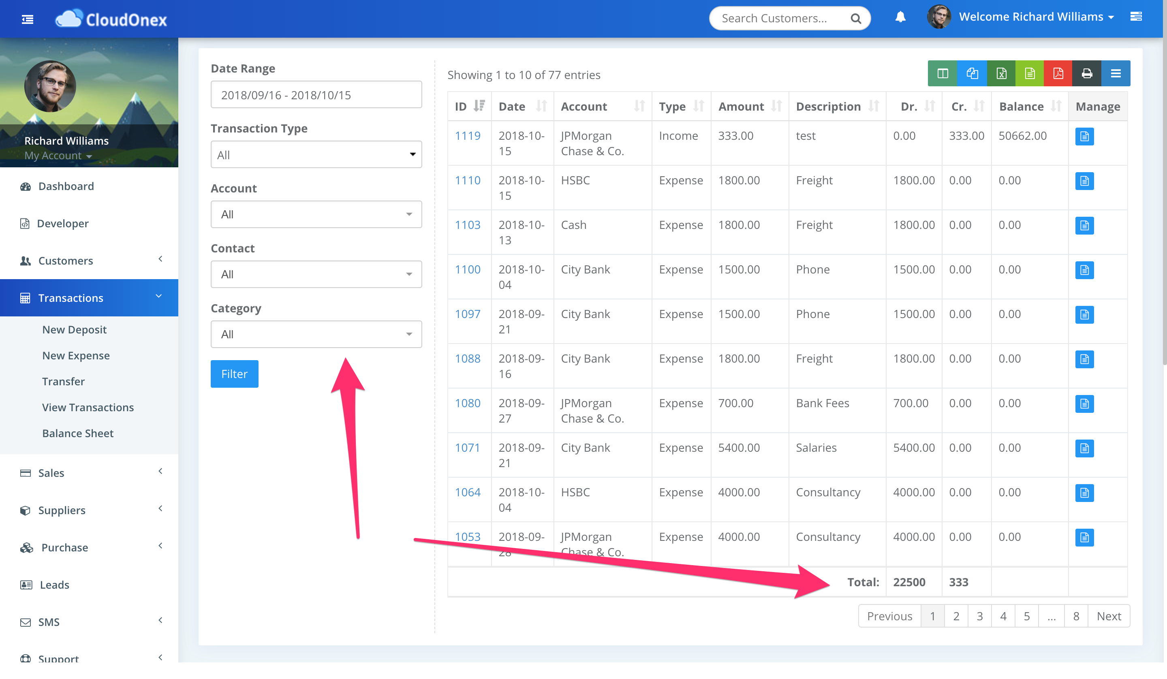Open manage icon for transaction 1103
The image size is (1167, 679).
pyautogui.click(x=1084, y=226)
